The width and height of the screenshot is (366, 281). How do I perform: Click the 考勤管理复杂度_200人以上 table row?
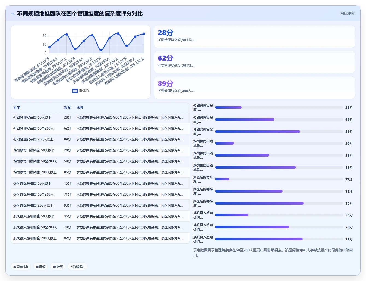100,139
